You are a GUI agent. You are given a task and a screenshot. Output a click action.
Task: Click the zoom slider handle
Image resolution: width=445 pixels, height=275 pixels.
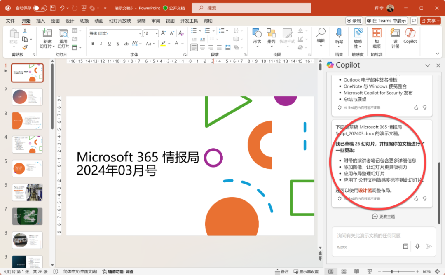pos(392,272)
